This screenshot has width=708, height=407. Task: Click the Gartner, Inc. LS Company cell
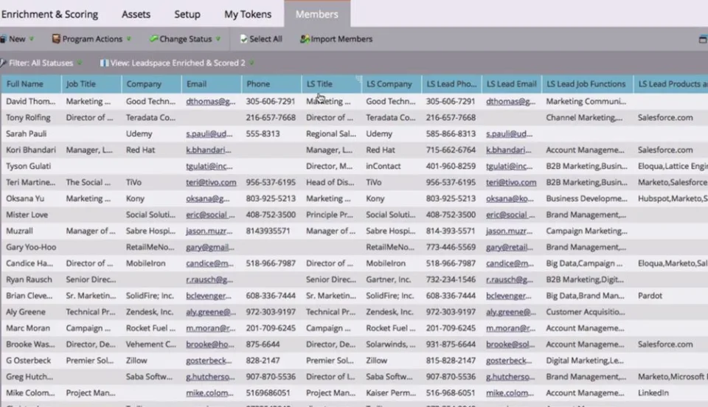pos(389,279)
